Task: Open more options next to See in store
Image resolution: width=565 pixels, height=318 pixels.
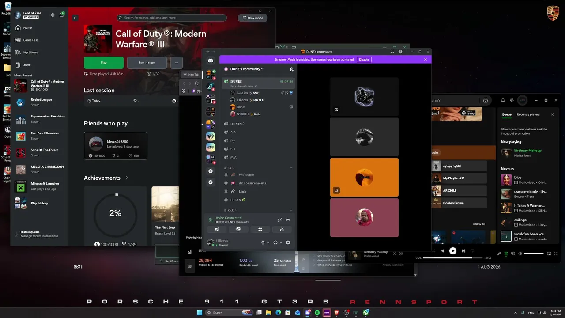Action: point(176,62)
